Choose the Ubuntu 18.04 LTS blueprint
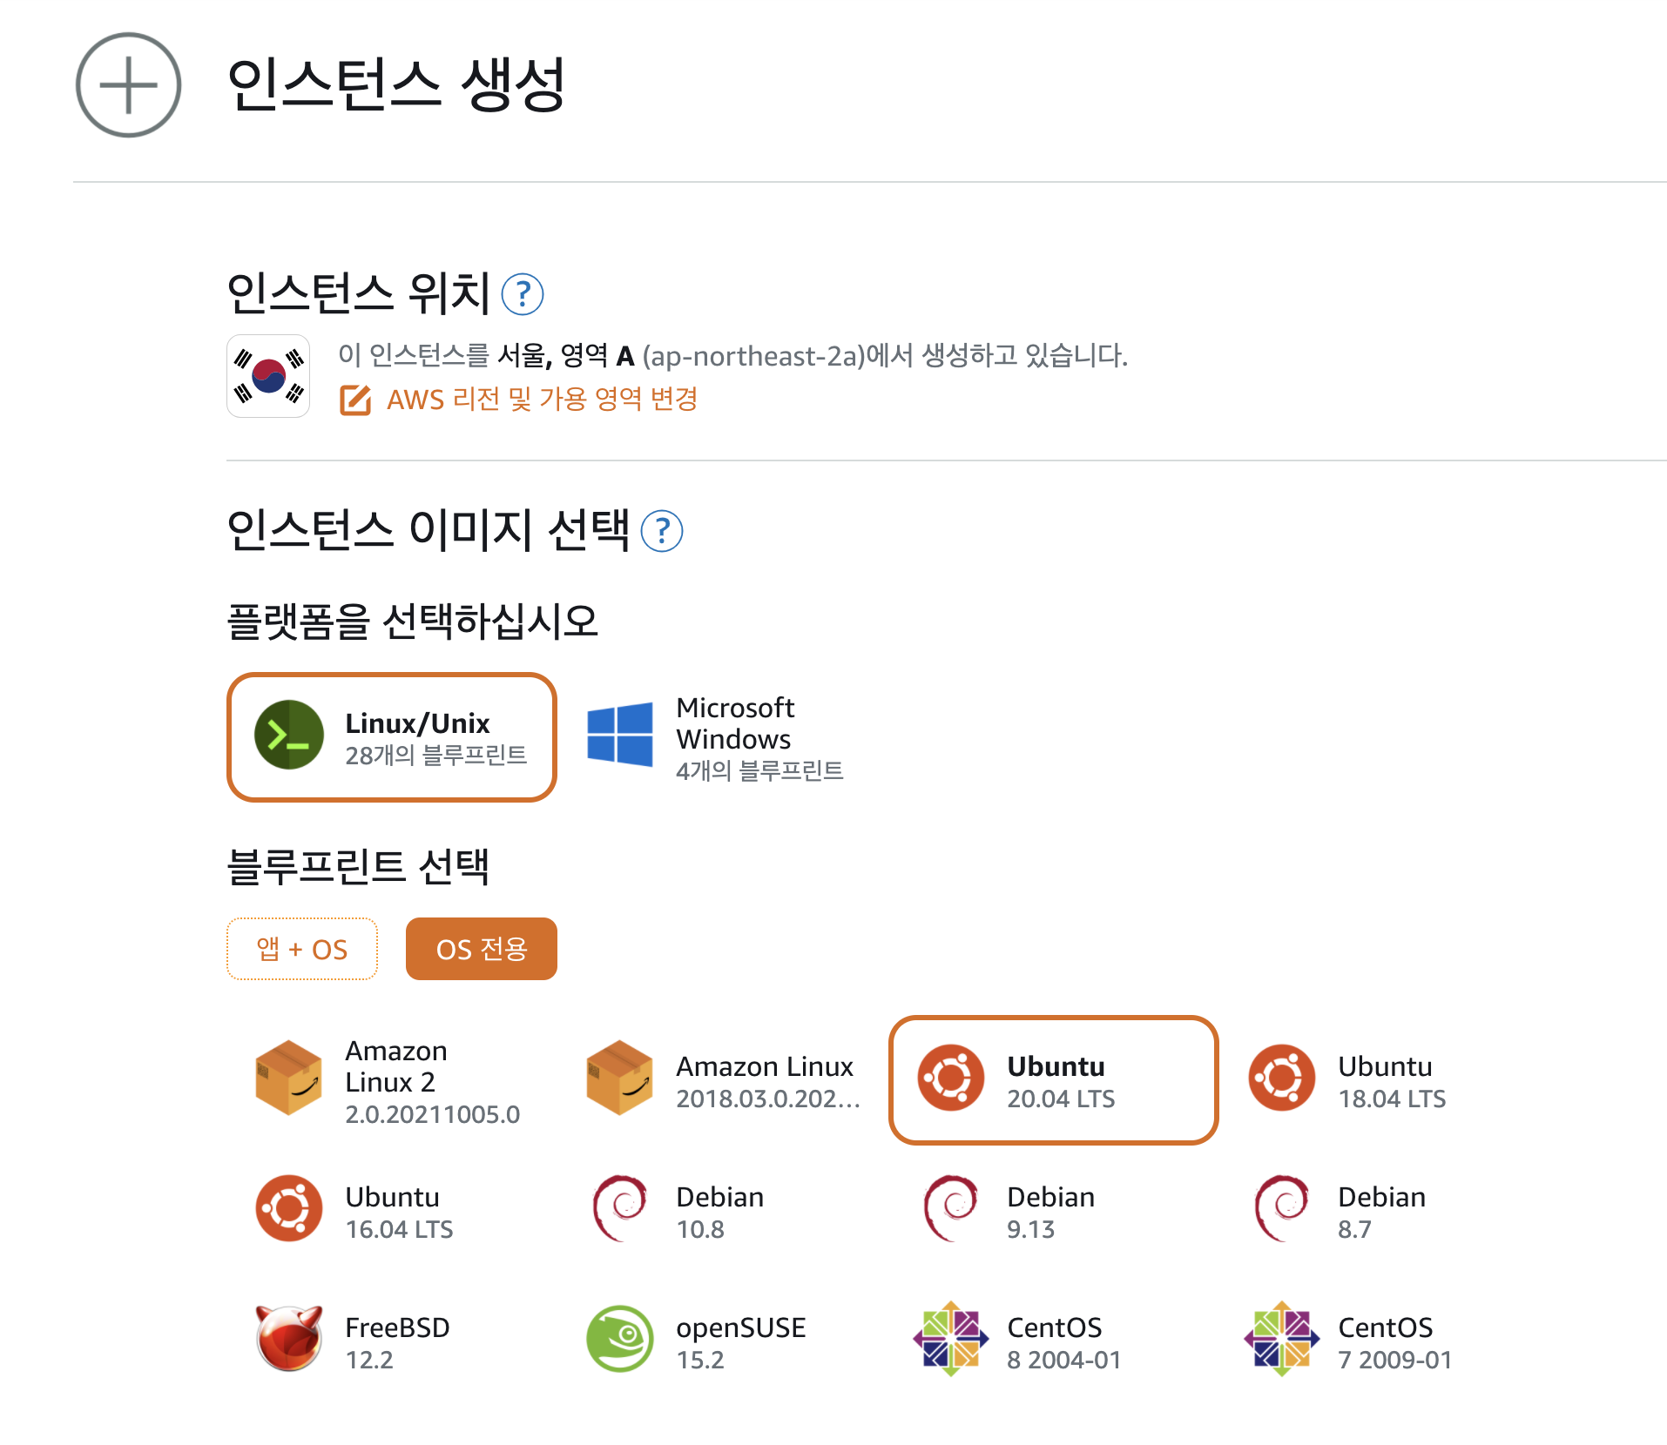Image resolution: width=1667 pixels, height=1445 pixels. pyautogui.click(x=1385, y=1080)
